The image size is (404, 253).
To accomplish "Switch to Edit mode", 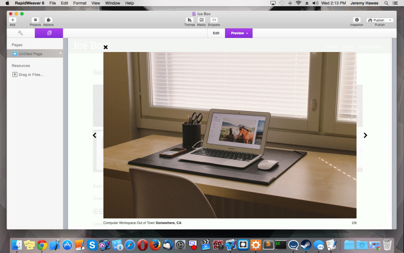I will point(216,33).
